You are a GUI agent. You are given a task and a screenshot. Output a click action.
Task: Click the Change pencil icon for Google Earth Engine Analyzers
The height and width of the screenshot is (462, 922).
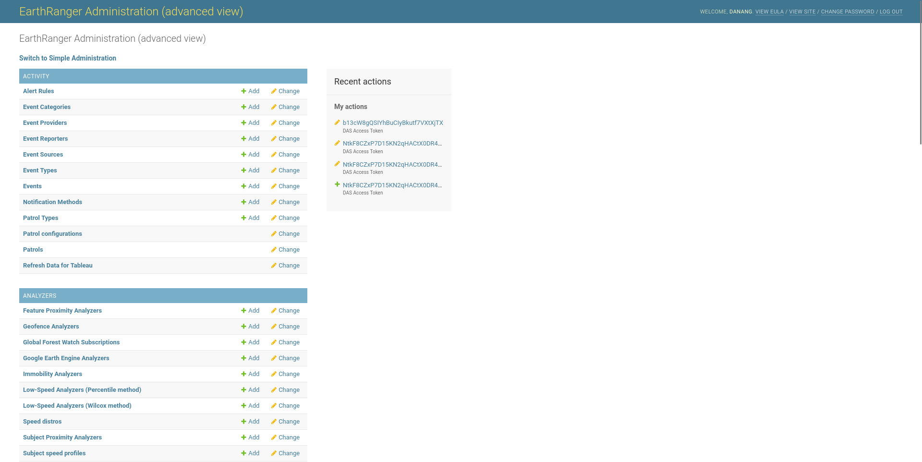click(x=274, y=358)
